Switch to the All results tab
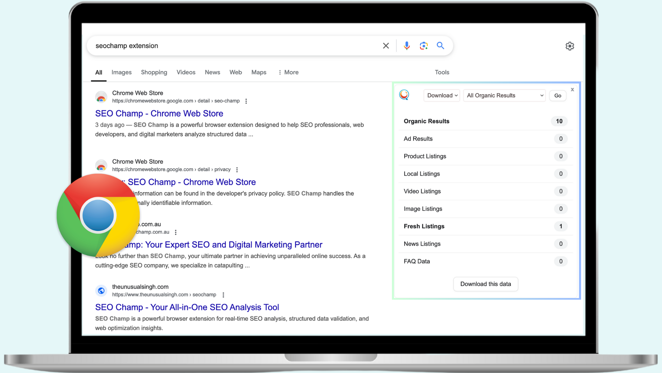This screenshot has height=373, width=662. coord(99,72)
